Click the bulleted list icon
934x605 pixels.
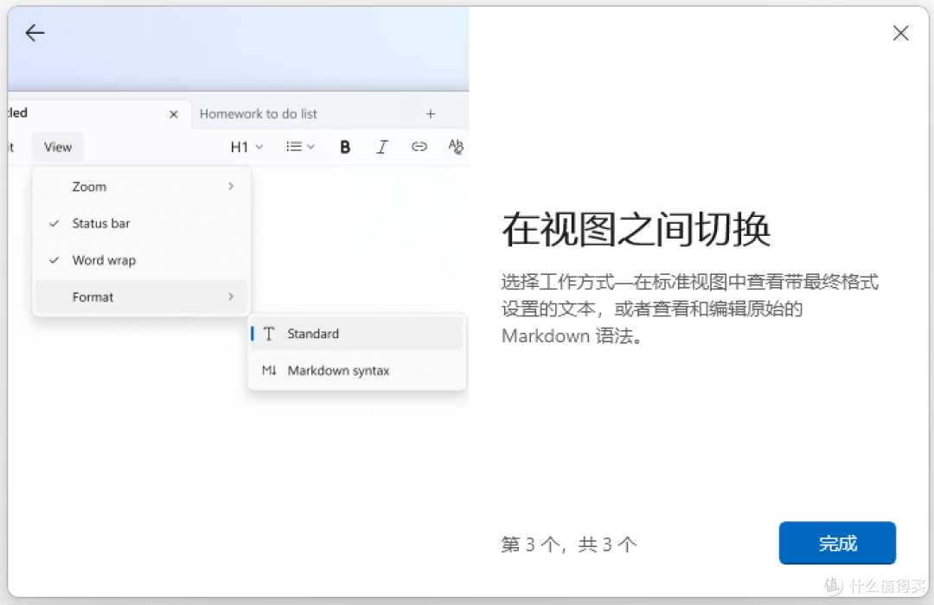(294, 146)
